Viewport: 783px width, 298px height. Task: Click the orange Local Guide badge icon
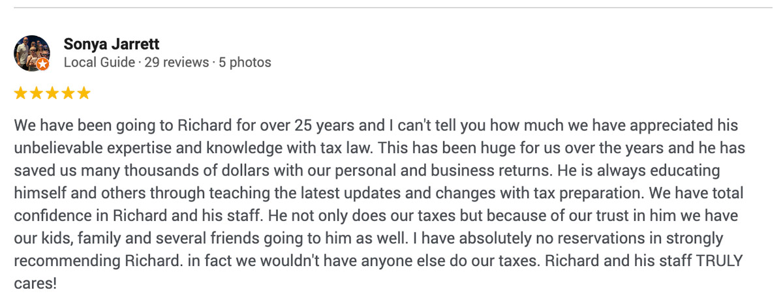42,64
